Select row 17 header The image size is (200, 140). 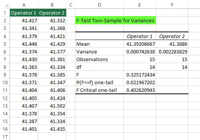5,137
